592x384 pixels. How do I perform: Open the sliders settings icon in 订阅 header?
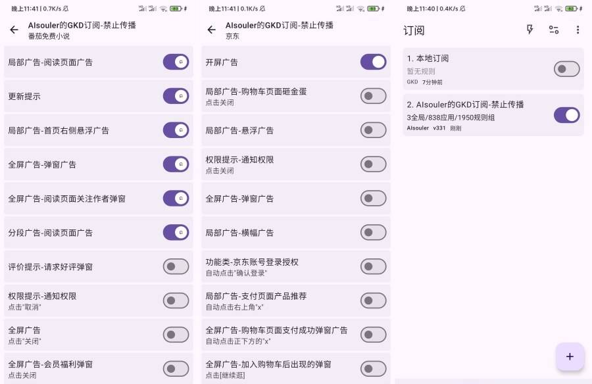pos(554,30)
